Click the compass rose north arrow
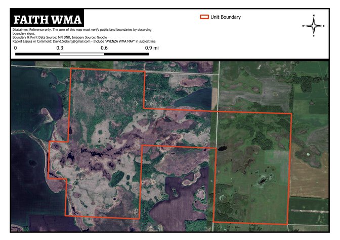Viewport: 340px width, 240px height. point(314,26)
